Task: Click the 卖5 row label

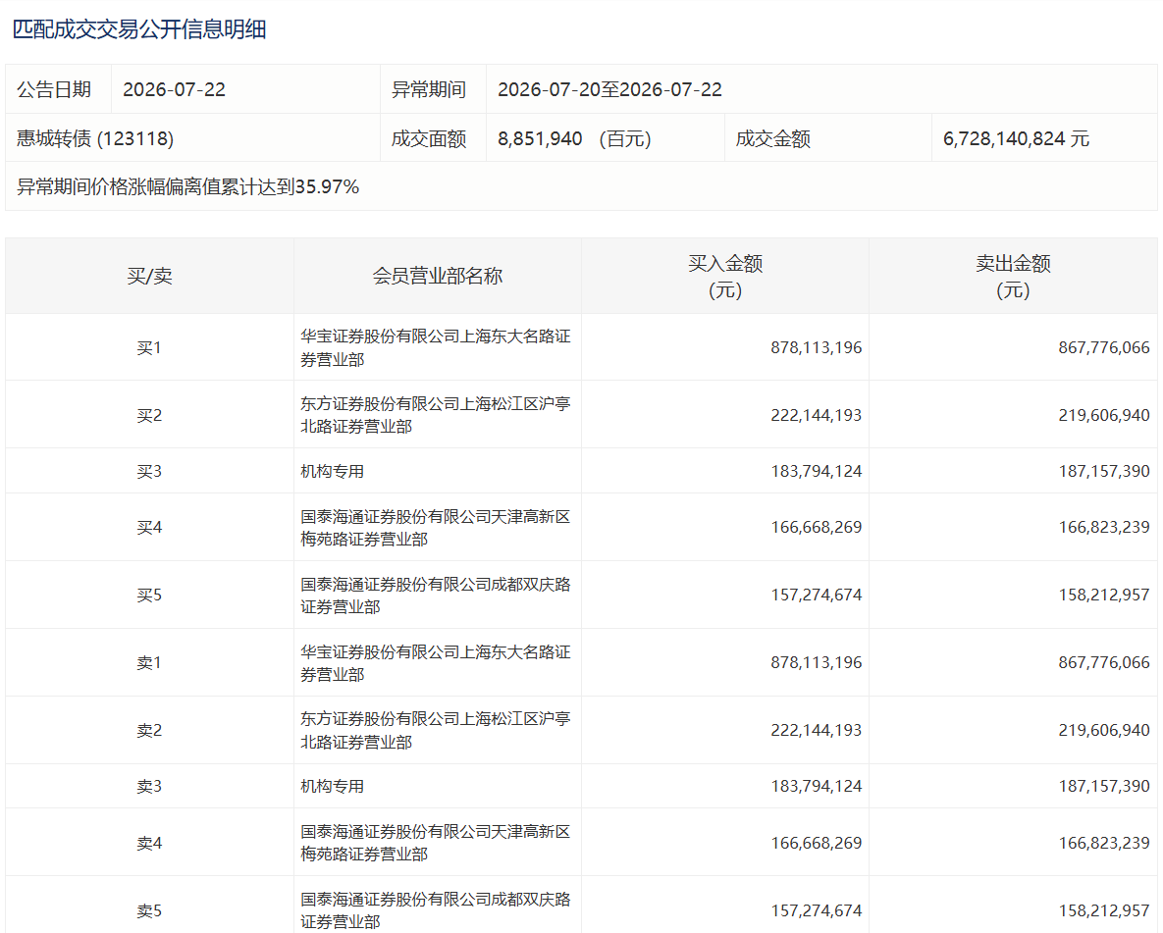Action: [149, 910]
